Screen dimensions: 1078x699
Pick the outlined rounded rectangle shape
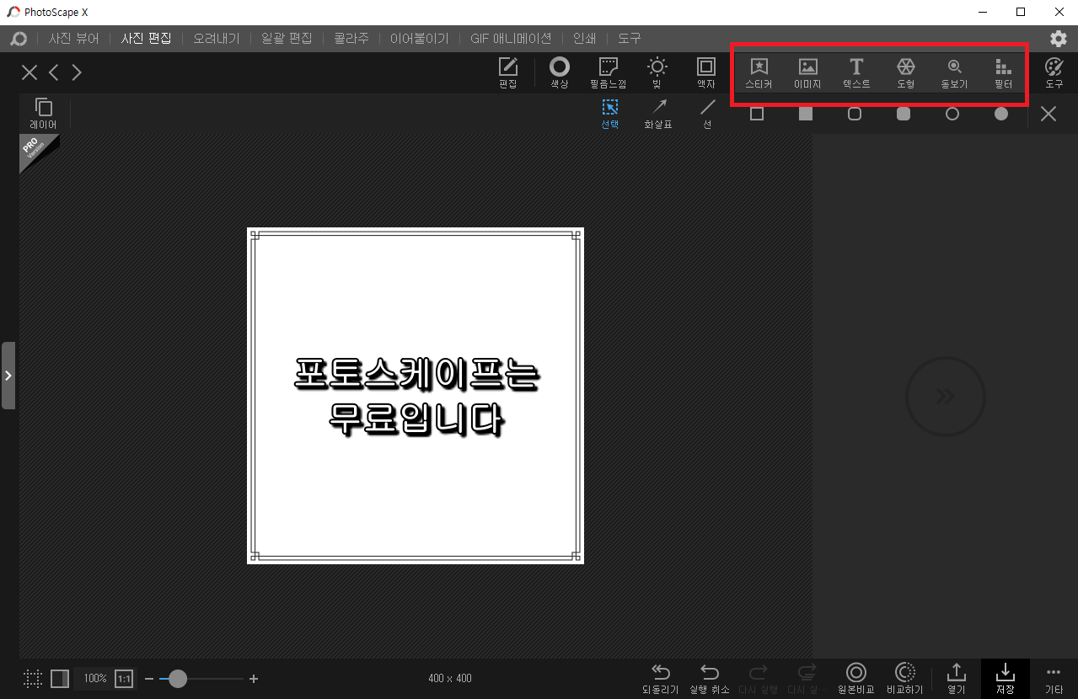coord(855,114)
